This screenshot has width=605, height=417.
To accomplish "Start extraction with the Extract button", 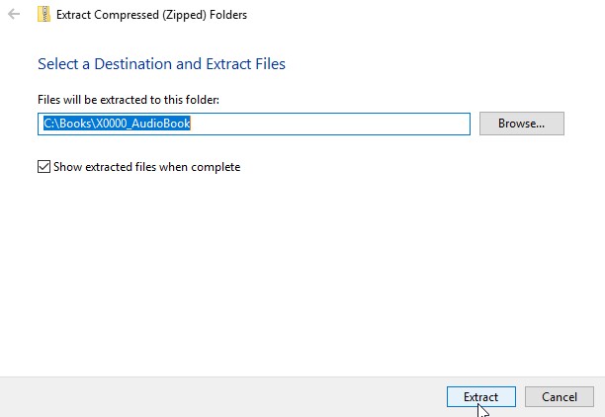I will (x=480, y=396).
